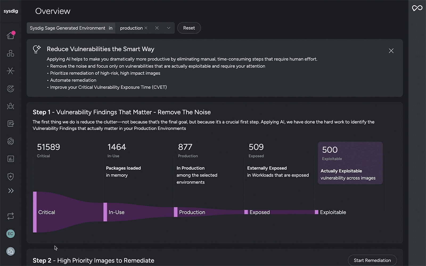This screenshot has height=266, width=426.
Task: Click the Reset button
Action: coord(189,28)
